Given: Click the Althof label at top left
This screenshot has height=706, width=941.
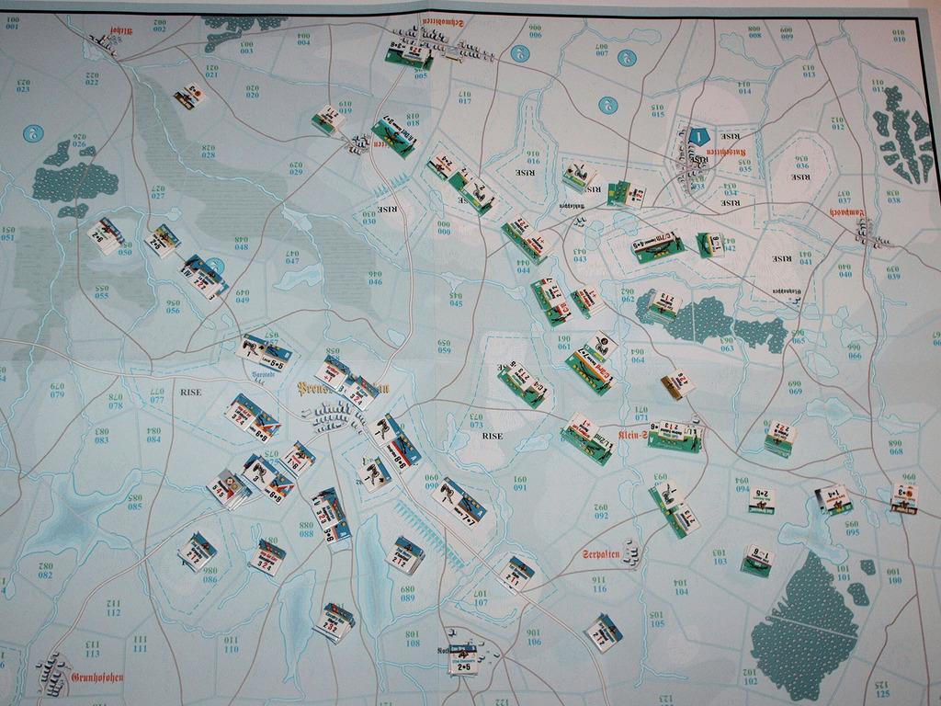Looking at the screenshot, I should click(120, 28).
